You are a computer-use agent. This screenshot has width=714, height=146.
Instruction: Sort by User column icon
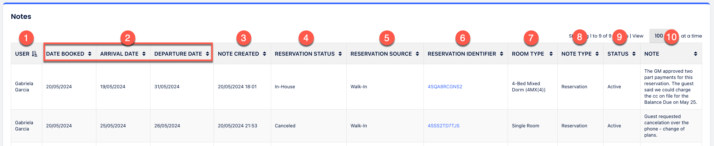click(x=35, y=54)
